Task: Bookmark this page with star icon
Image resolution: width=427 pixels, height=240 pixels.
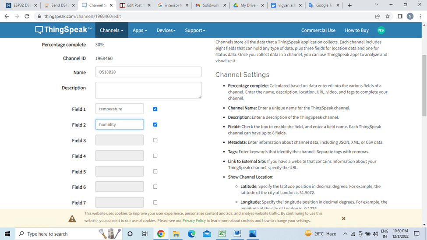Action: [x=388, y=16]
